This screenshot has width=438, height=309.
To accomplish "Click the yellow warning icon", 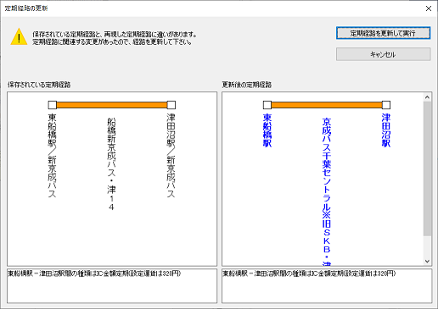I will click(x=19, y=37).
